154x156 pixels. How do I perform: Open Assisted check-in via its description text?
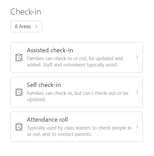[75, 62]
